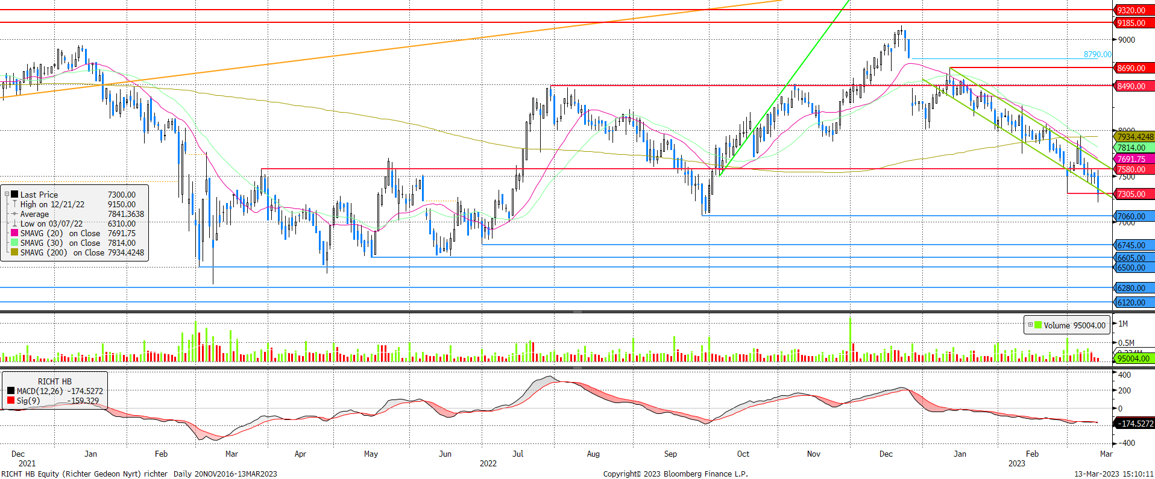Select 'SMAVG (30) on Close' legend label
Screen dimensions: 1155x479
coord(60,243)
